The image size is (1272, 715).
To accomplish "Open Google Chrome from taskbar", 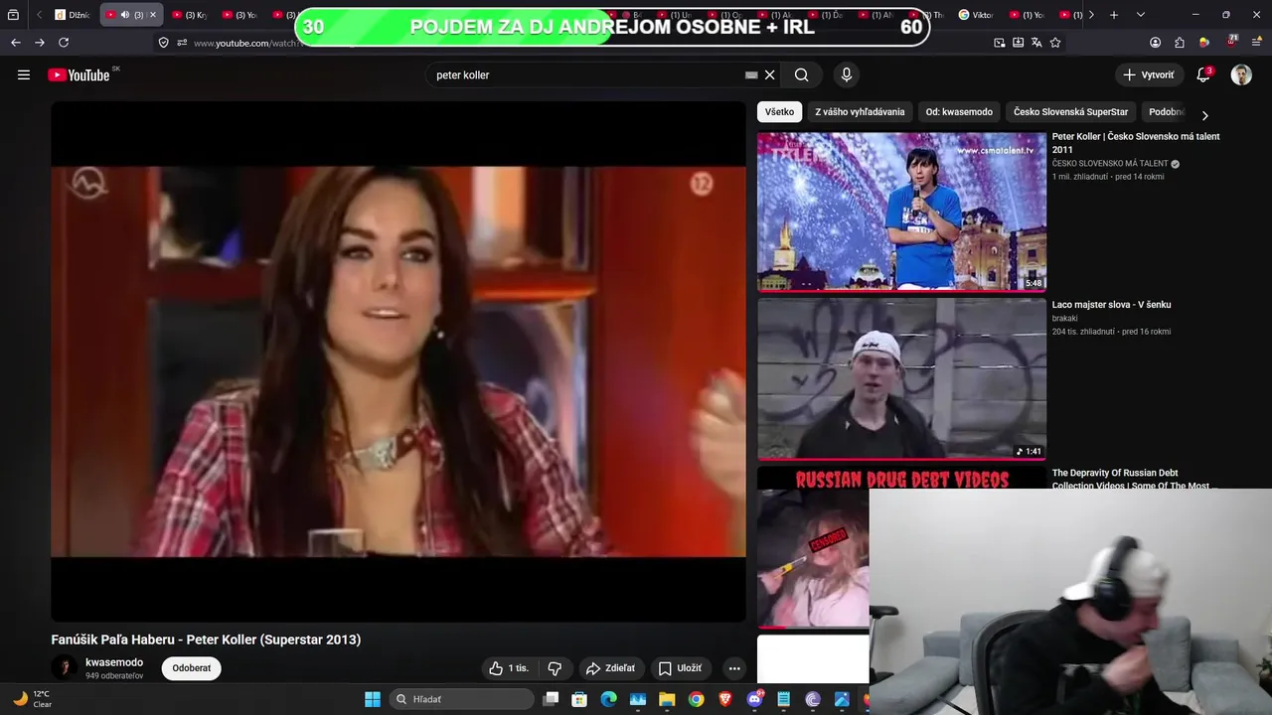I will [x=696, y=699].
